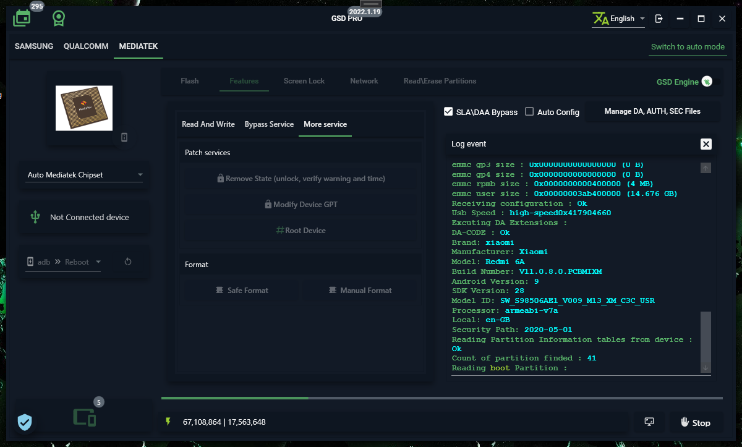
Task: Open the Screen Lock tab
Action: pyautogui.click(x=304, y=81)
